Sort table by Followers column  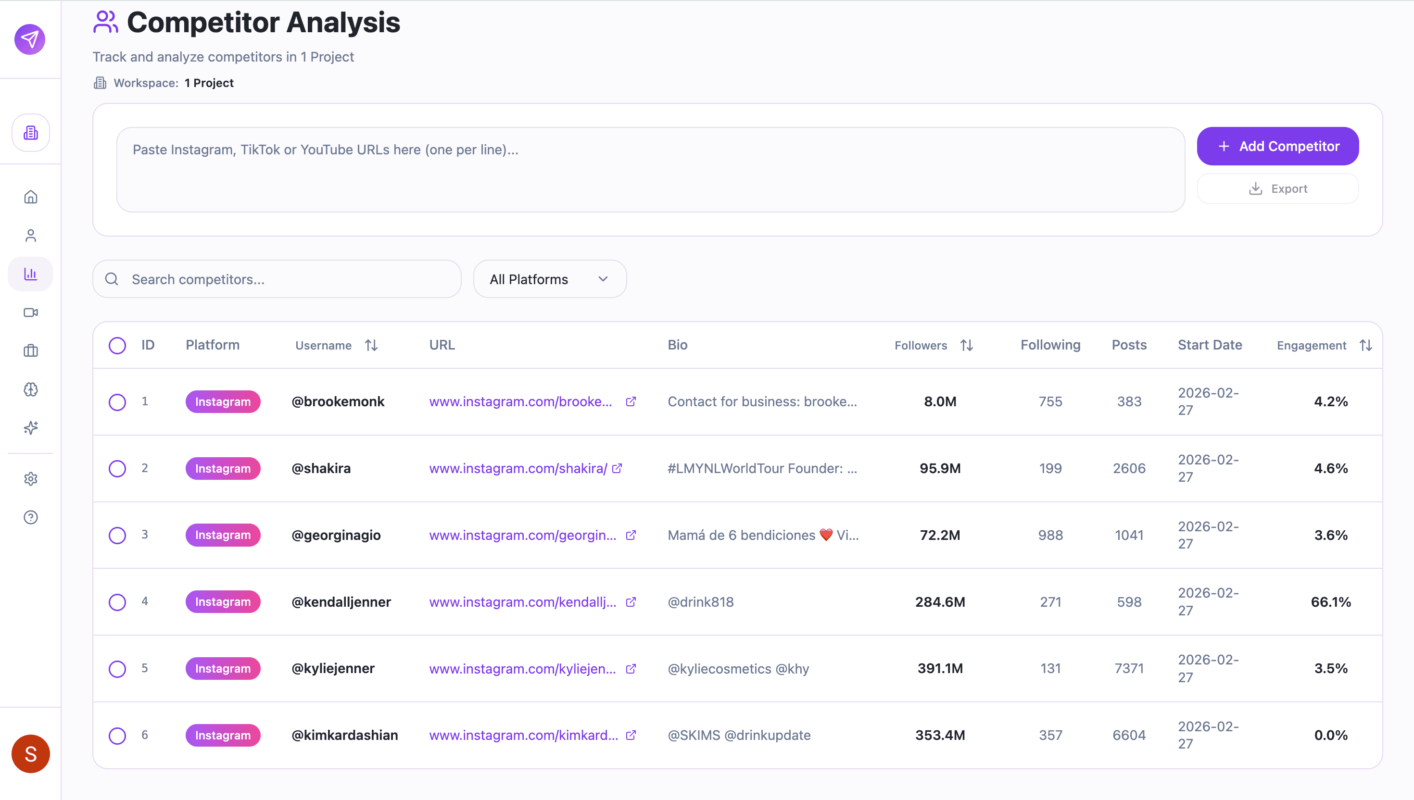click(x=966, y=345)
